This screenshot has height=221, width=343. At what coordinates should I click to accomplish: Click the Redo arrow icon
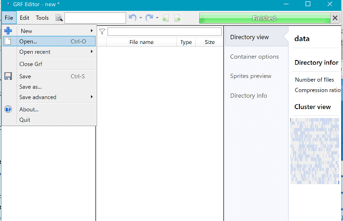[x=149, y=17]
